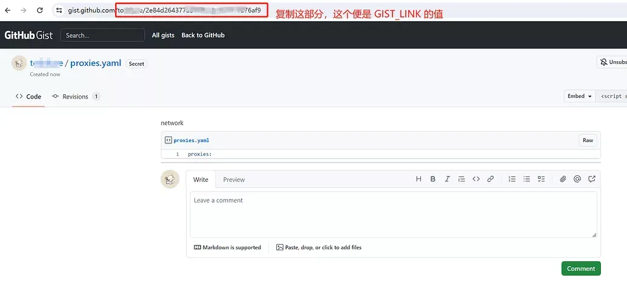
Task: Insert a task list
Action: pyautogui.click(x=541, y=179)
